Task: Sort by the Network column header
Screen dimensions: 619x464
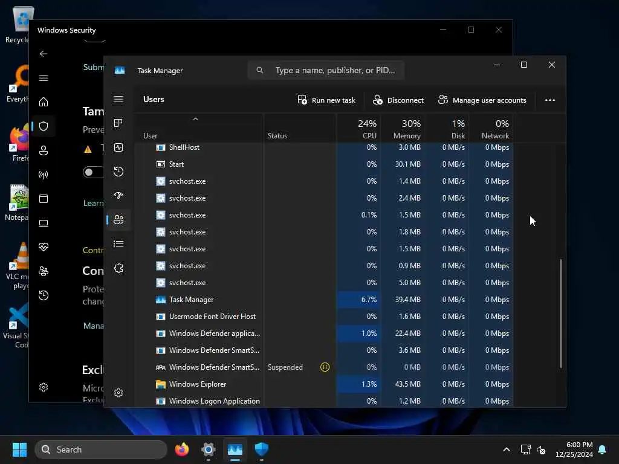Action: (491, 129)
